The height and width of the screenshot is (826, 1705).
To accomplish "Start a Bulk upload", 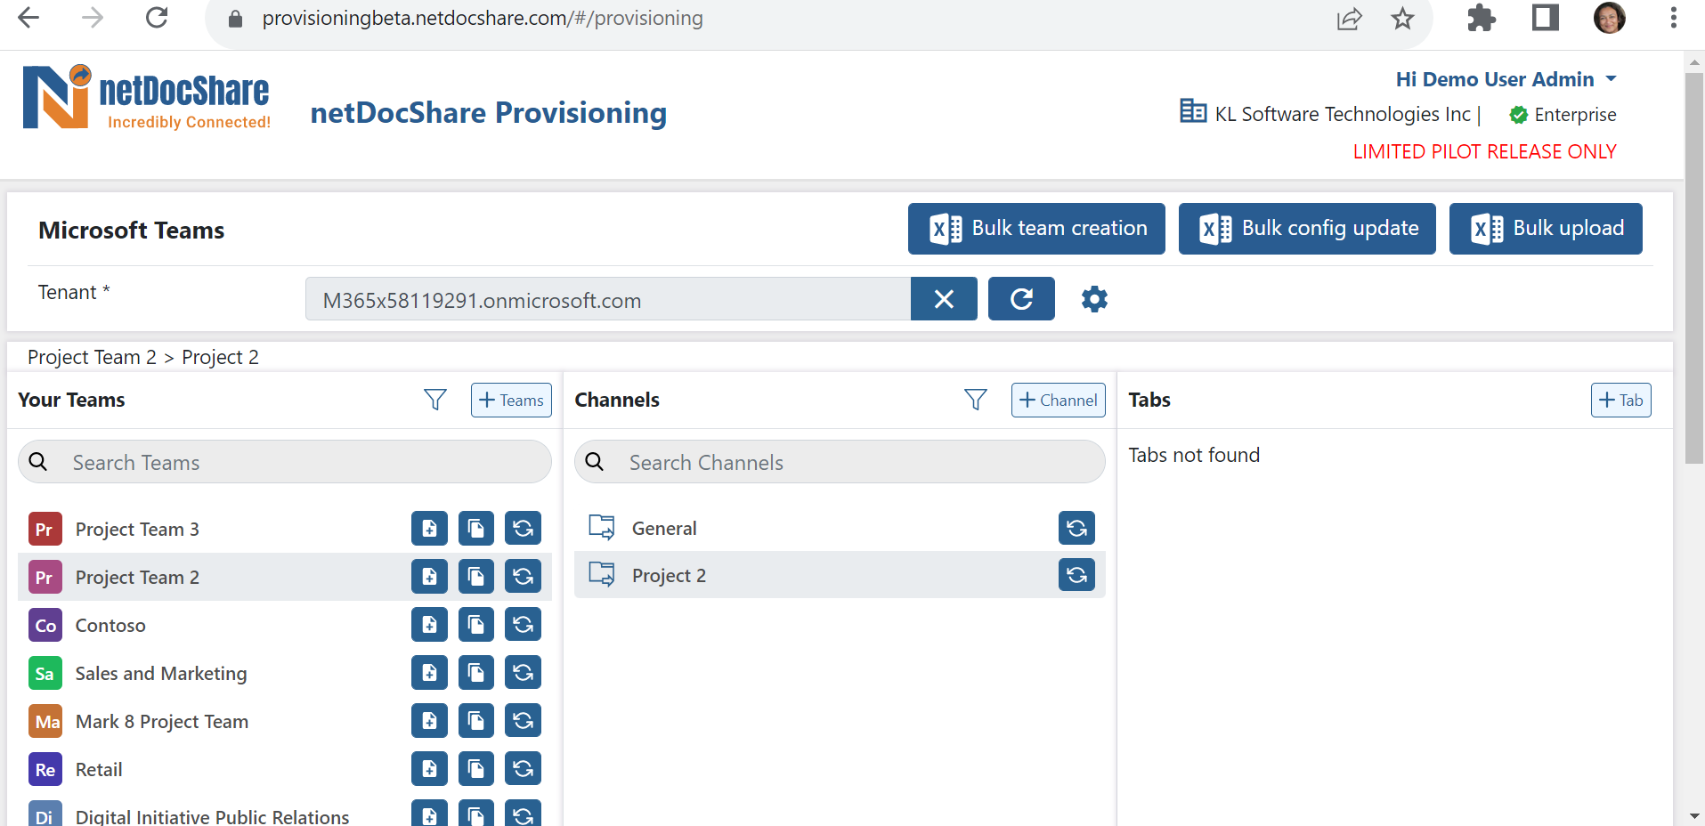I will 1546,229.
